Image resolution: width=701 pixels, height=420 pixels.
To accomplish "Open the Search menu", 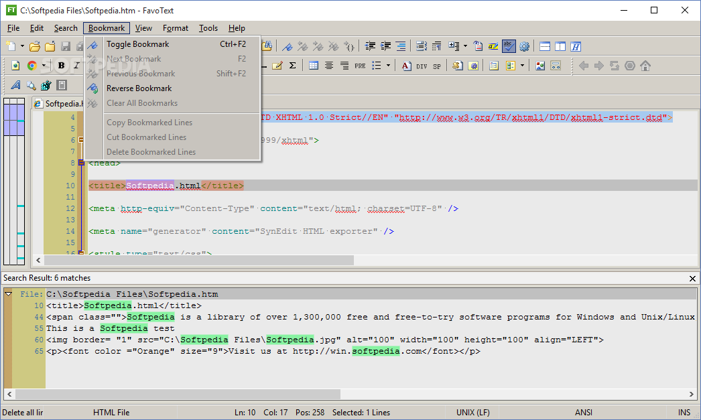I will [x=66, y=28].
